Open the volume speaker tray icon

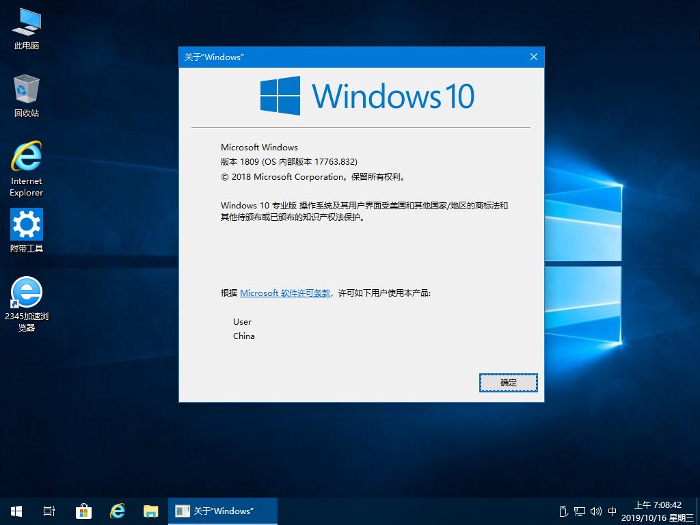tap(595, 511)
